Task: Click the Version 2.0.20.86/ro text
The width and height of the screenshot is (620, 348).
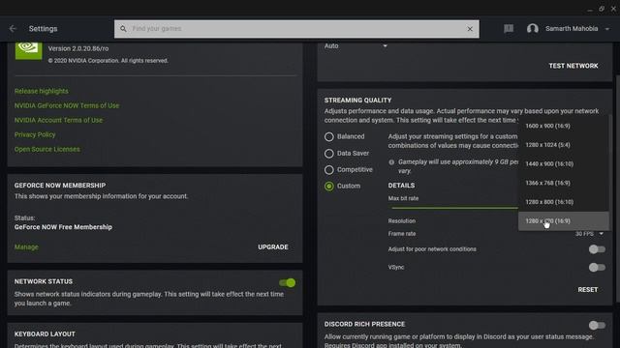Action: click(78, 48)
